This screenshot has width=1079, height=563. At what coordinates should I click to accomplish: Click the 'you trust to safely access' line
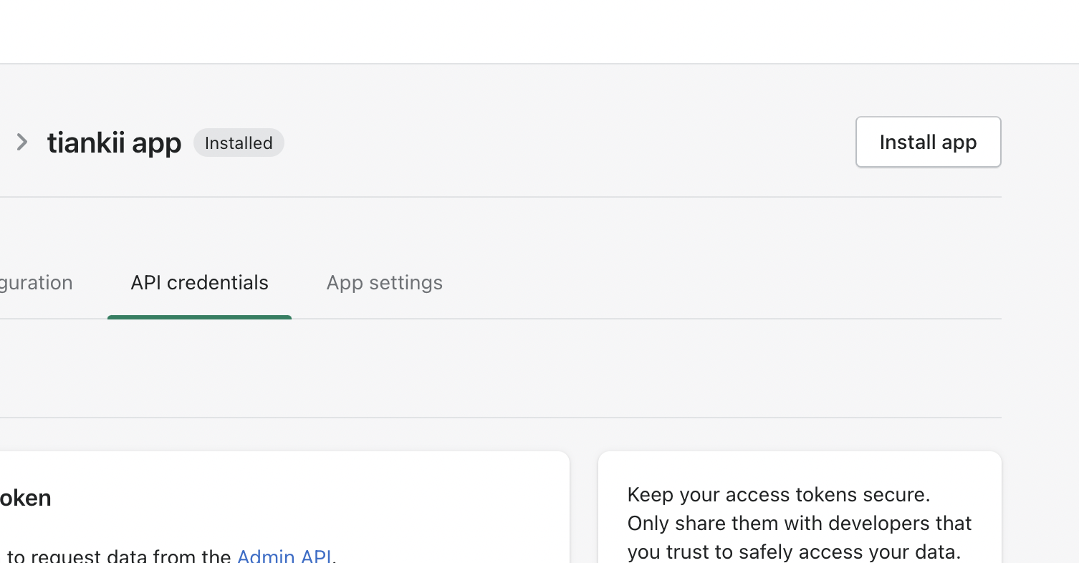794,552
